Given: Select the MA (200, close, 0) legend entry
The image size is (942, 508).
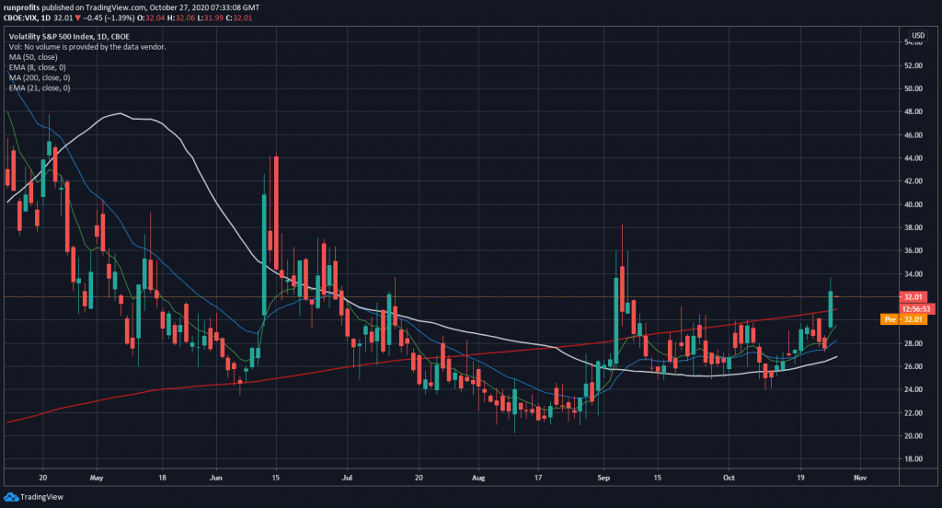Looking at the screenshot, I should pyautogui.click(x=44, y=77).
